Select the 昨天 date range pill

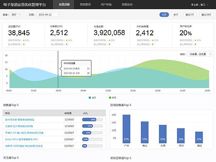[176, 15]
